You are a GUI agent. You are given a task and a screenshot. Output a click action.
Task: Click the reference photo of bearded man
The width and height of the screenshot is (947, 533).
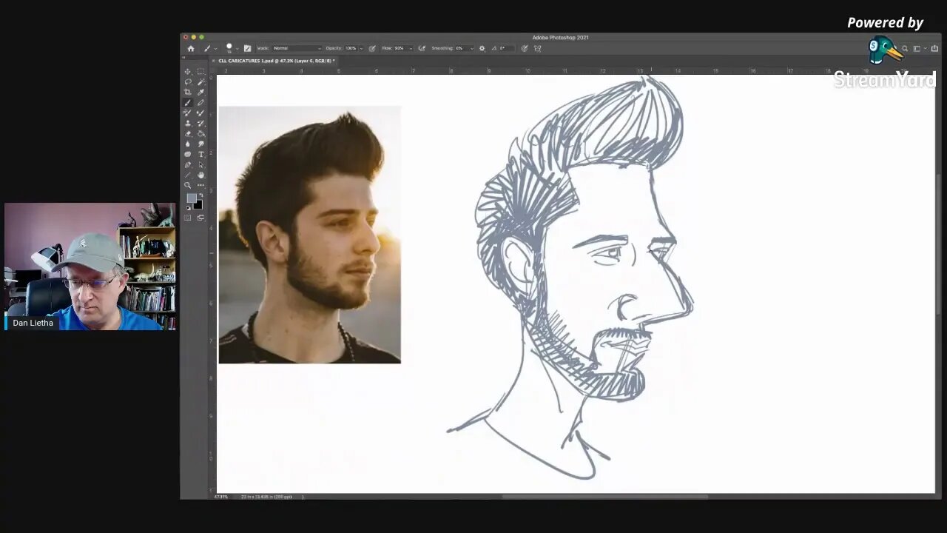[310, 235]
